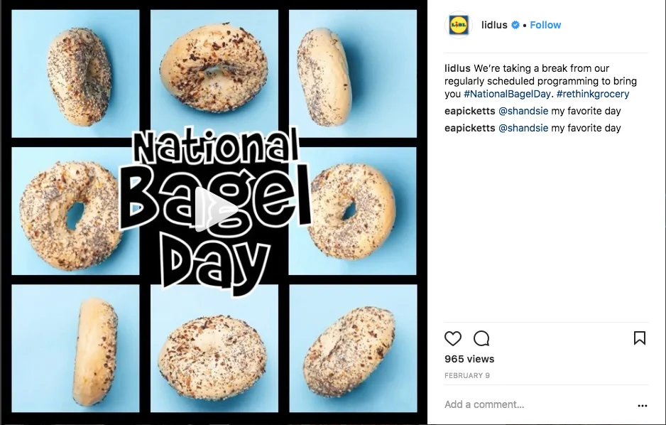Open @shandsie mention in first comment
This screenshot has height=425, width=666.
523,111
